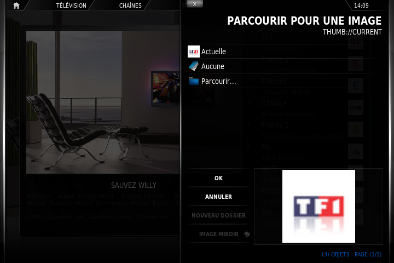Screen dimensions: 394x263
Task: Open the Parcourir... list entry
Action: [x=218, y=81]
